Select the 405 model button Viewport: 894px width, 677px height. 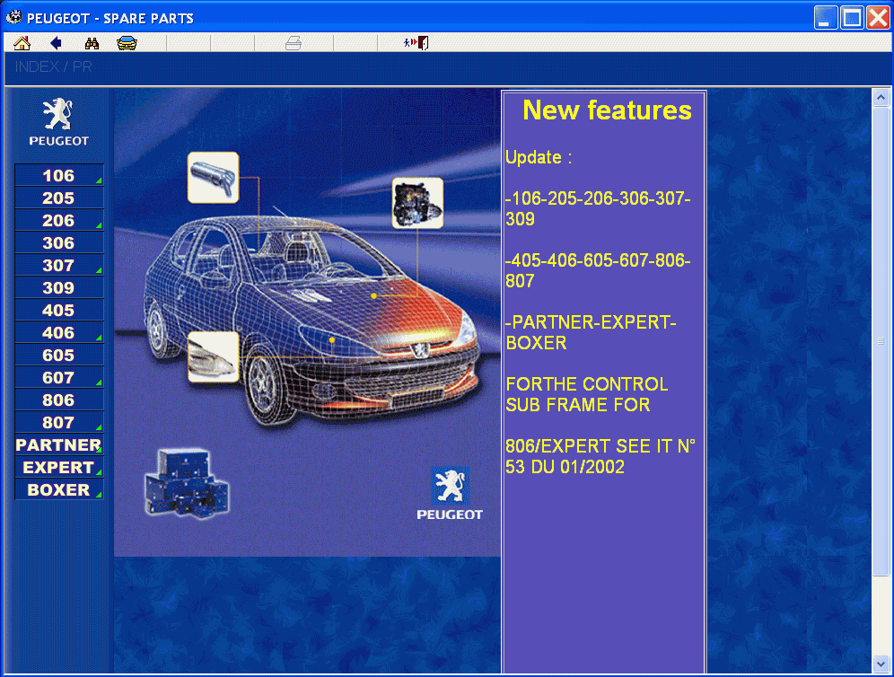(x=58, y=310)
